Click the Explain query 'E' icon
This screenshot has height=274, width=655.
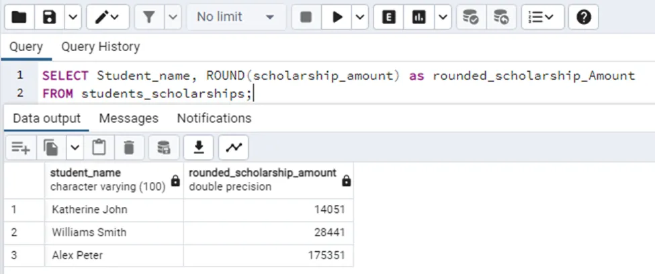click(388, 17)
